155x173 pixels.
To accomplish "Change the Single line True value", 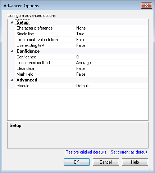I will coord(111,34).
